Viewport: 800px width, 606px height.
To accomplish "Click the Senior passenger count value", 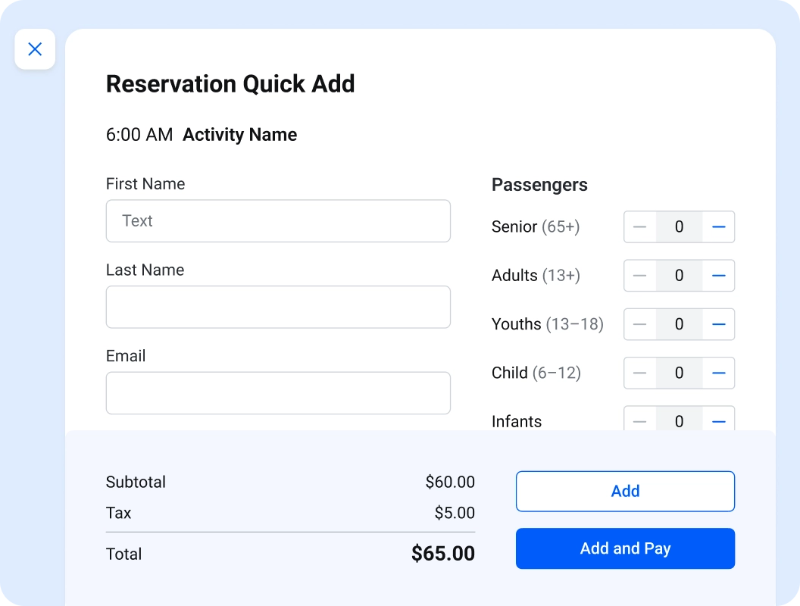I will 679,226.
